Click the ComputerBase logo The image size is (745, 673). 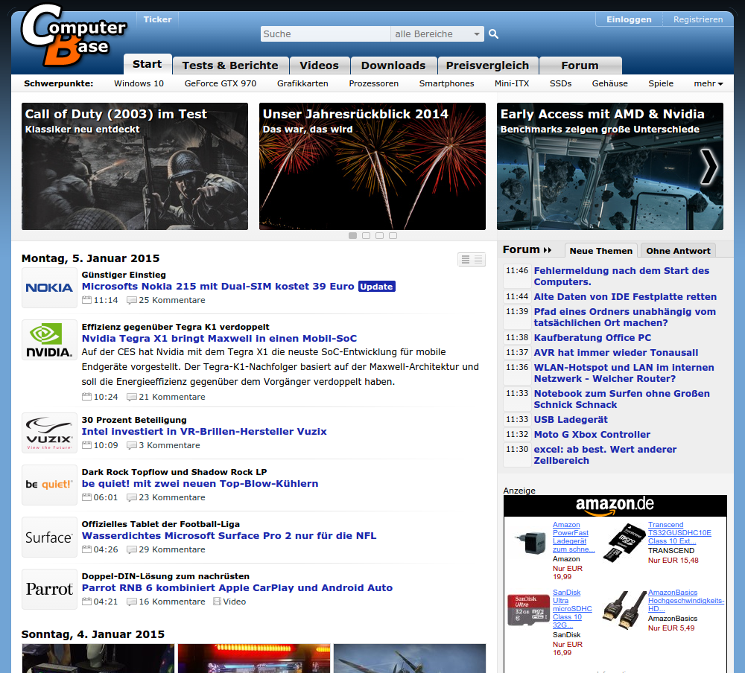tap(72, 35)
